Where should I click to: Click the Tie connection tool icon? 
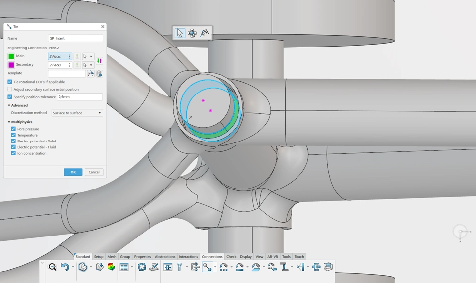(x=207, y=267)
